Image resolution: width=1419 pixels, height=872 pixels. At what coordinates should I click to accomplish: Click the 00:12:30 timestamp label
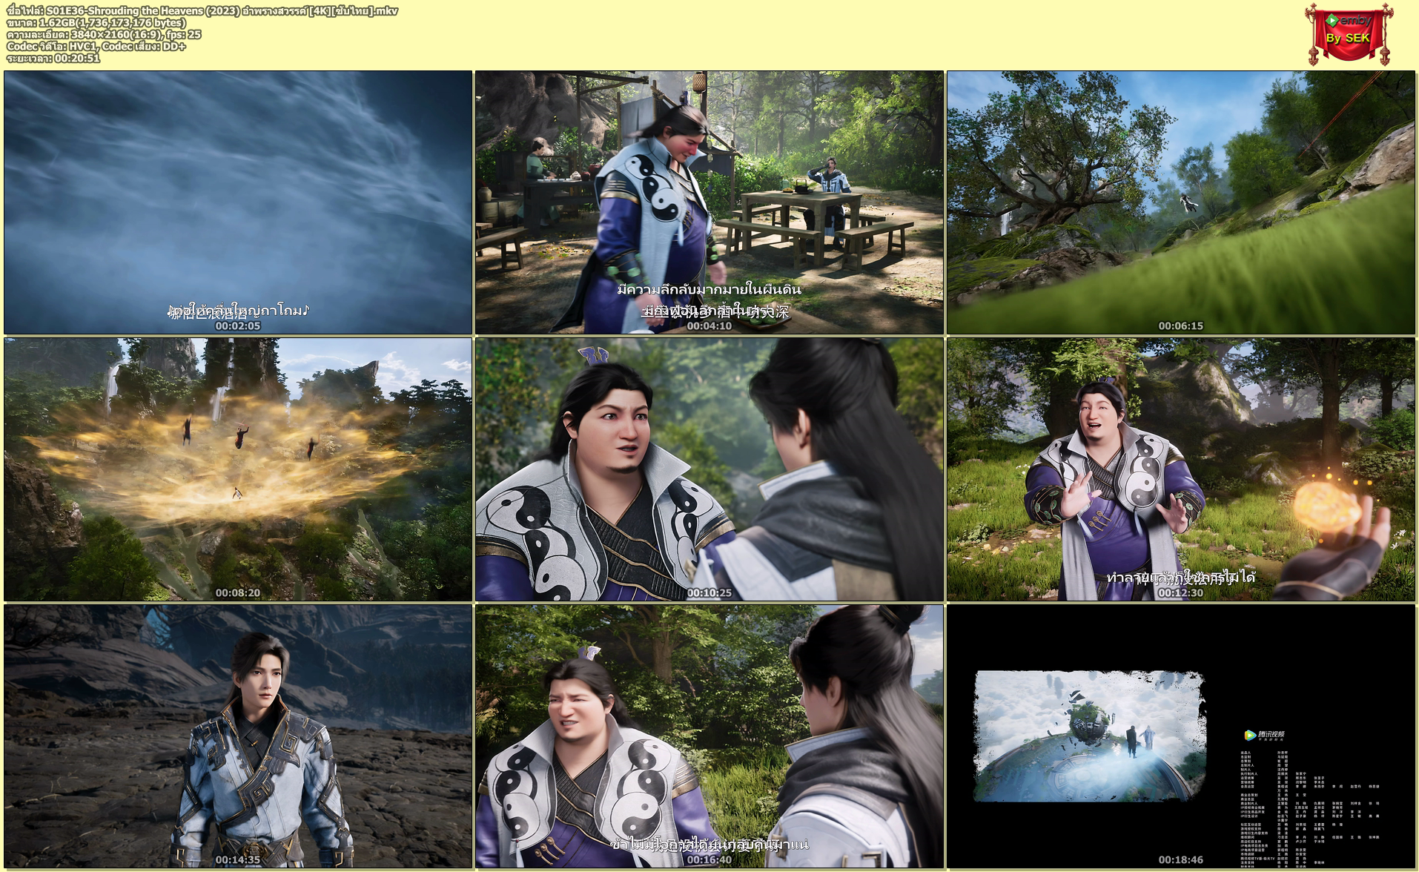1181,592
